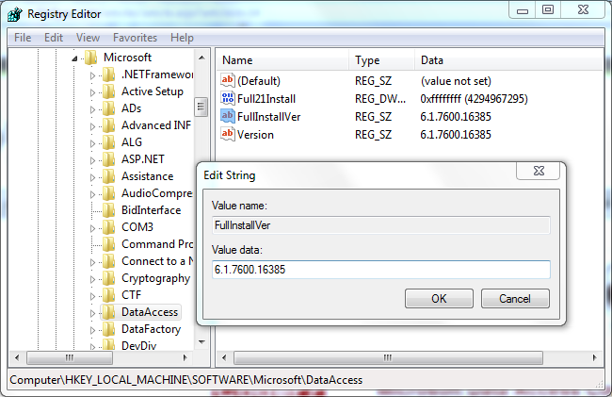612x397 pixels.
Task: Click the Assistance folder icon
Action: click(x=109, y=176)
